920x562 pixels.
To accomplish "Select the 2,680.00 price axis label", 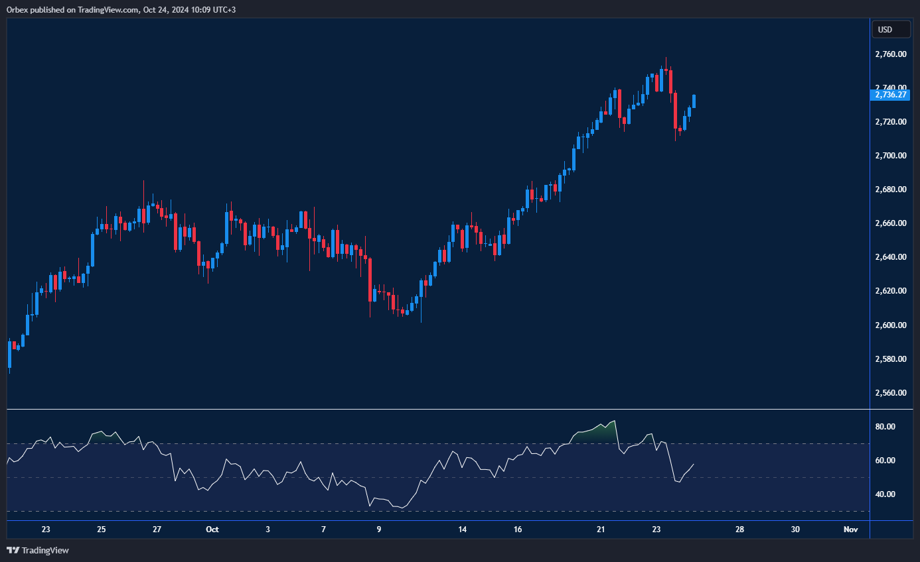I will [x=890, y=190].
